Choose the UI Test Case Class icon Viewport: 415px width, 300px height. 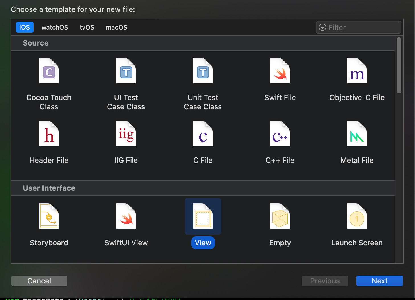coord(126,71)
